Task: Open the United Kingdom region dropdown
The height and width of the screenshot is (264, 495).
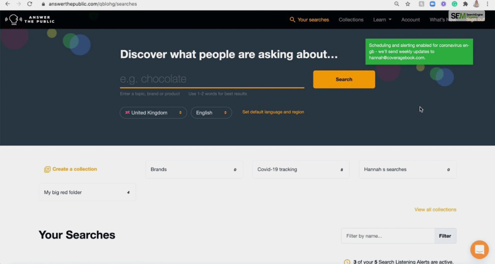Action: 153,112
